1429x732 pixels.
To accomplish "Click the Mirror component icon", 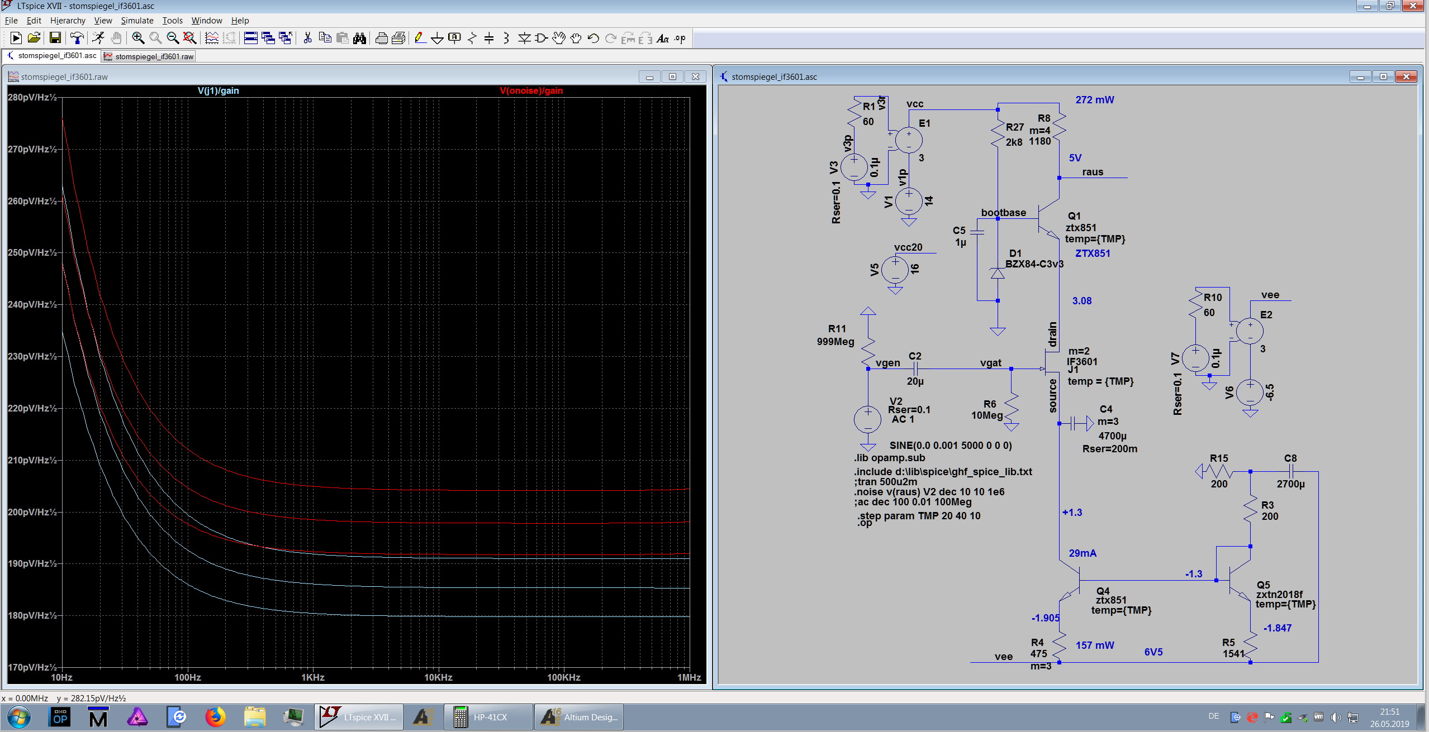I will pyautogui.click(x=645, y=38).
